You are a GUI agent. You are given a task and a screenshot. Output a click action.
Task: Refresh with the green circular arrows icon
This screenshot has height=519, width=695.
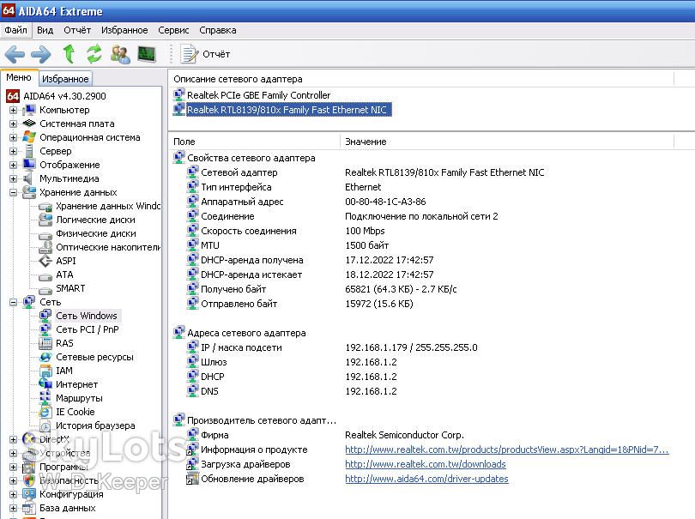pos(94,54)
